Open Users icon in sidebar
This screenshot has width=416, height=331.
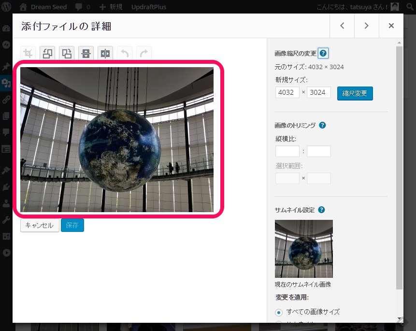6,203
